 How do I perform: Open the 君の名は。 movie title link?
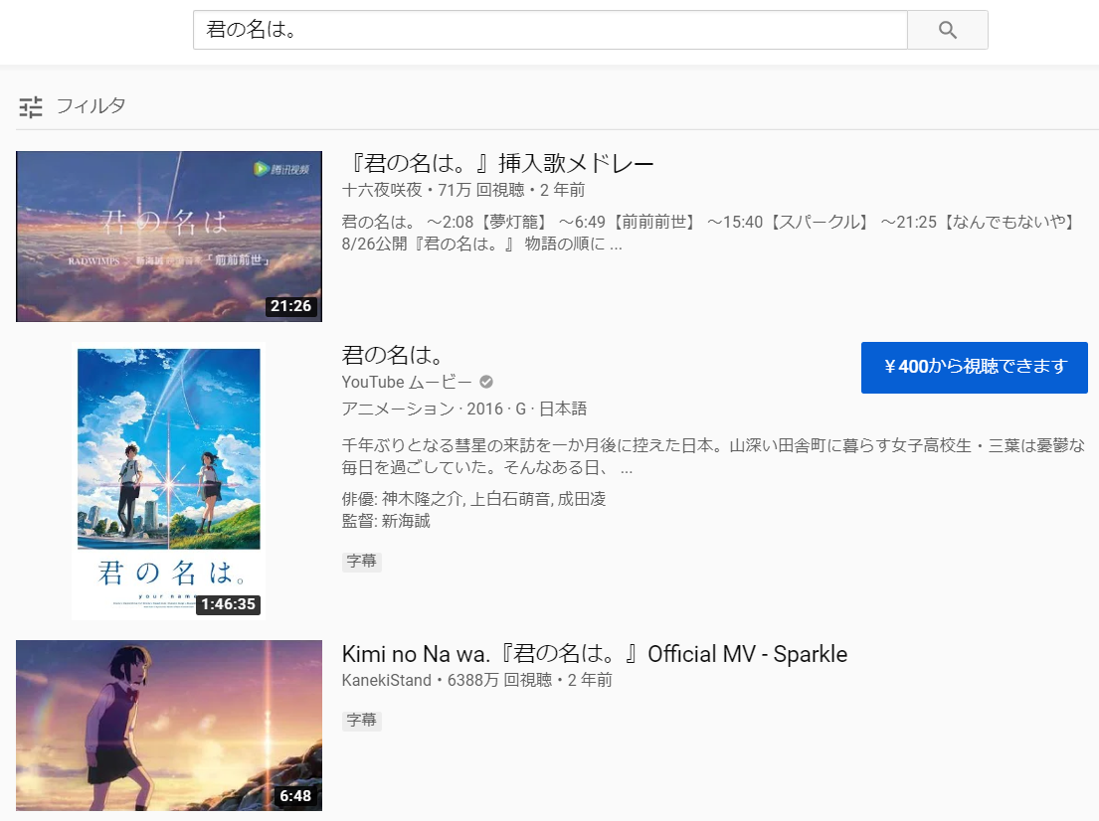coord(393,355)
